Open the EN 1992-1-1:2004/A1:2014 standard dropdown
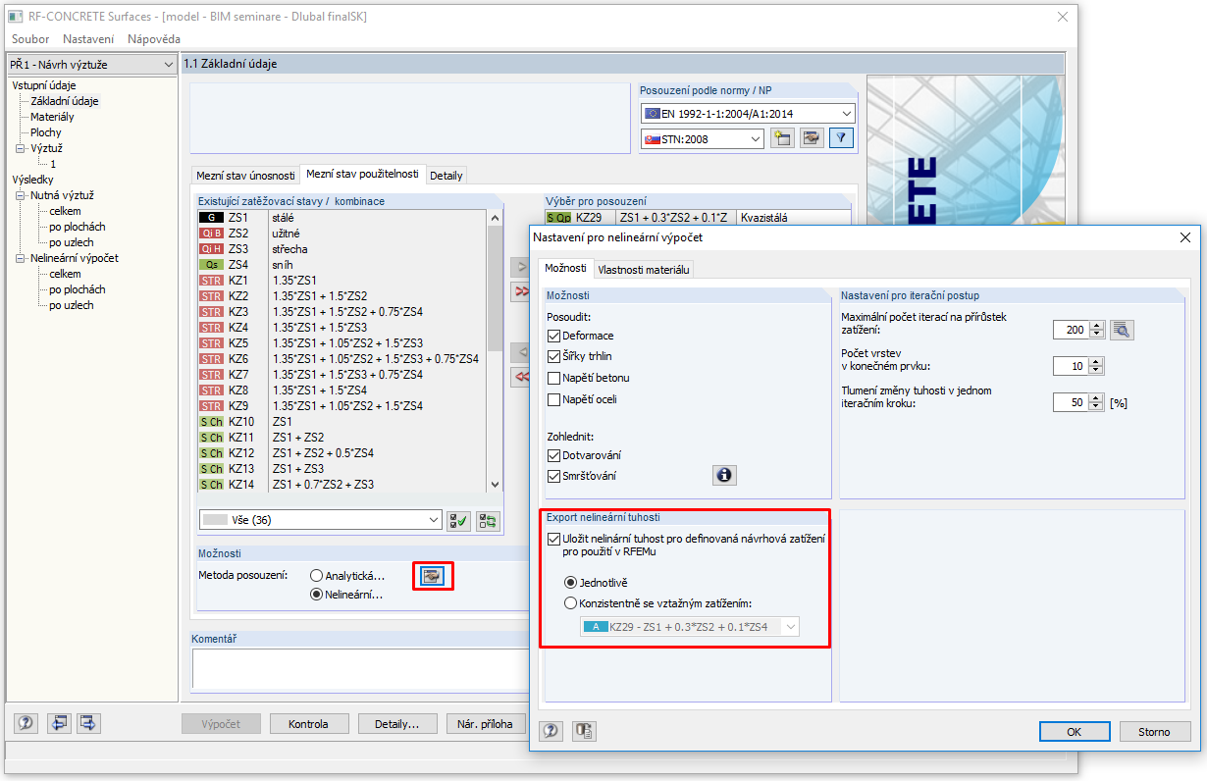This screenshot has height=781, width=1207. [748, 113]
